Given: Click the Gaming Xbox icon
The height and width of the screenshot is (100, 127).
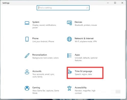Looking at the screenshot, I should (x=27, y=88).
